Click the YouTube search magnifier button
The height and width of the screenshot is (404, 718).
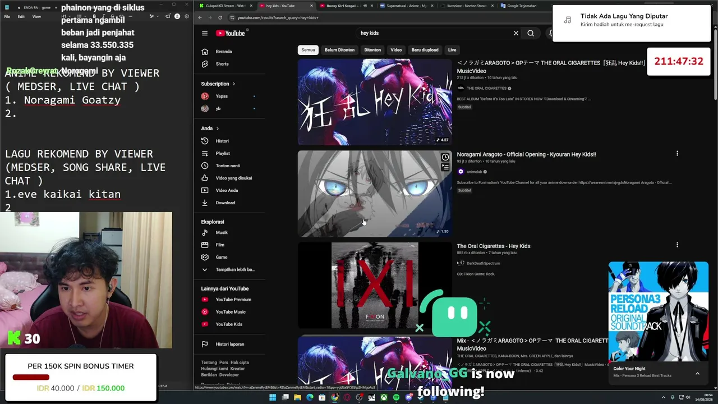[x=531, y=33]
